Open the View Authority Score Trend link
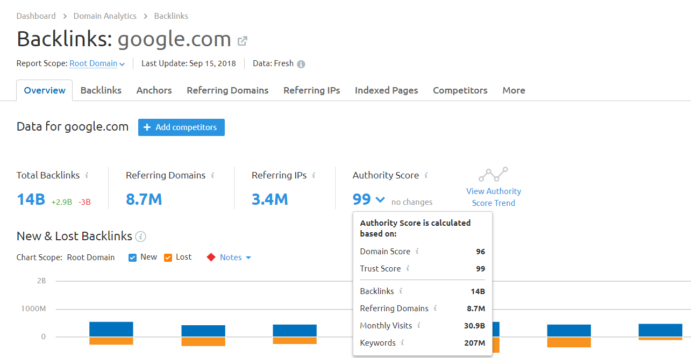 (x=494, y=197)
